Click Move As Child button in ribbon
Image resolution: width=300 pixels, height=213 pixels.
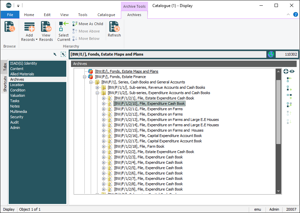pyautogui.click(x=88, y=24)
